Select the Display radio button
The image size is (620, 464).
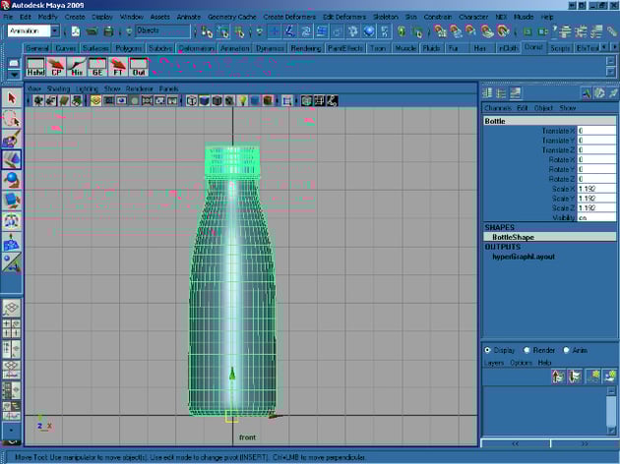pos(488,349)
